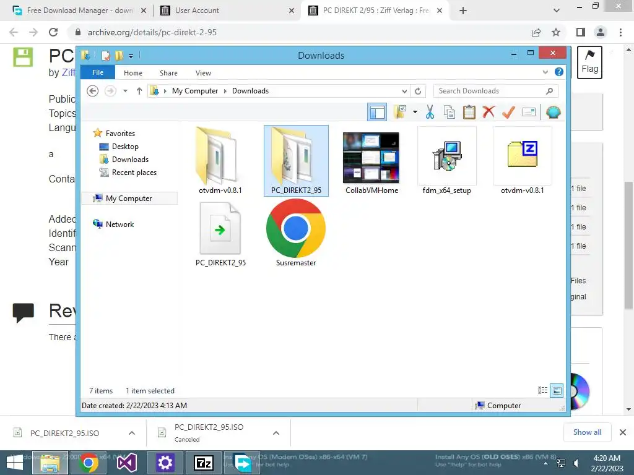
Task: Click the Cut scissors icon in Explorer toolbar
Action: [x=430, y=112]
